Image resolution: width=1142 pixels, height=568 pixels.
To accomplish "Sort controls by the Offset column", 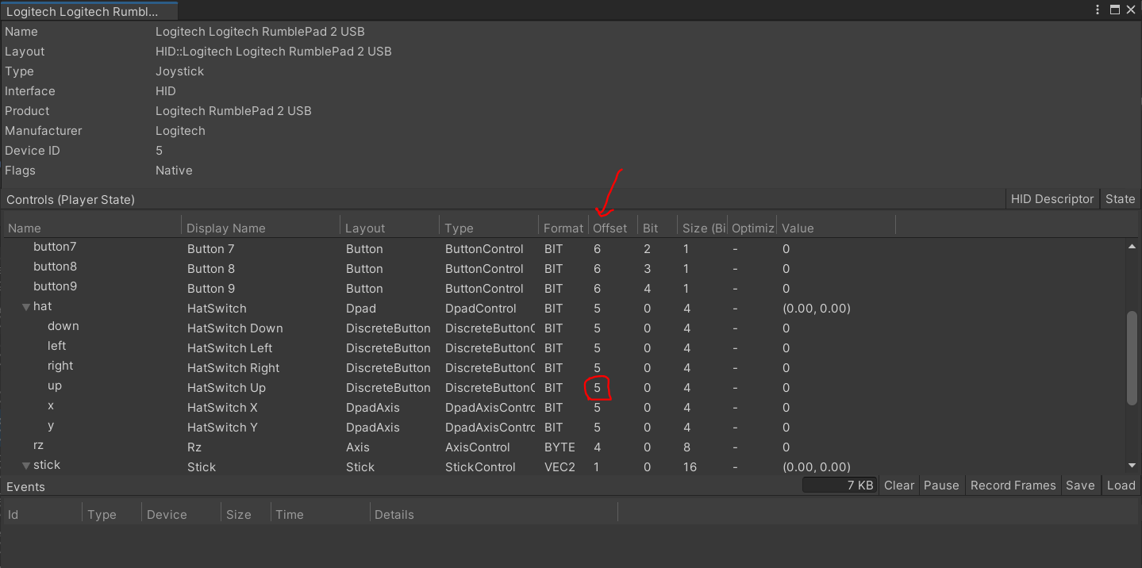I will click(x=609, y=228).
